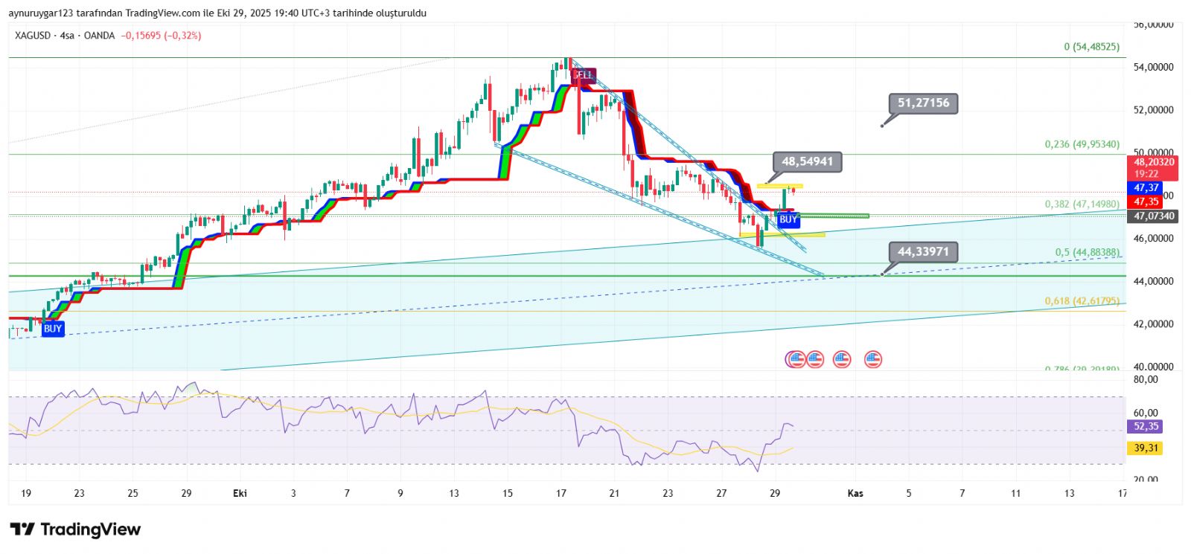
Task: Select the 51,27156 price callout label
Action: coord(923,103)
